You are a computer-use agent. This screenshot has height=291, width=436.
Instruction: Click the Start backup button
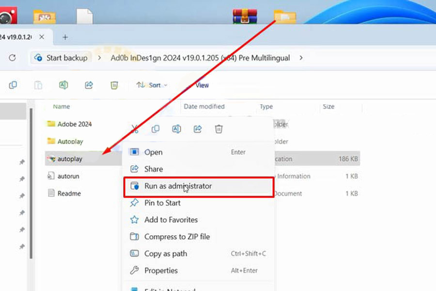point(61,58)
